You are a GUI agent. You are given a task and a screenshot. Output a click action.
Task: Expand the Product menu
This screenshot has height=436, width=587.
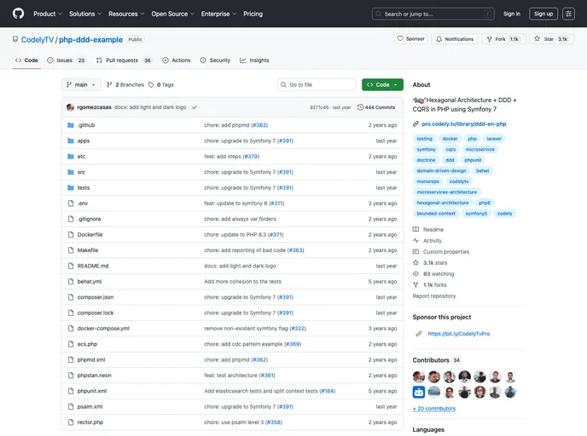(48, 14)
